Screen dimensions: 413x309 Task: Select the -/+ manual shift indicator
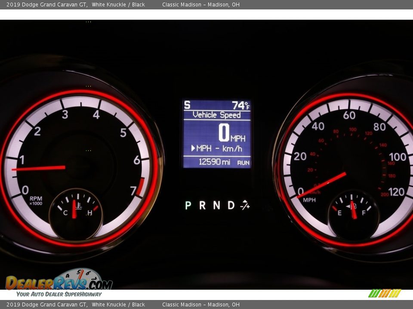click(245, 205)
